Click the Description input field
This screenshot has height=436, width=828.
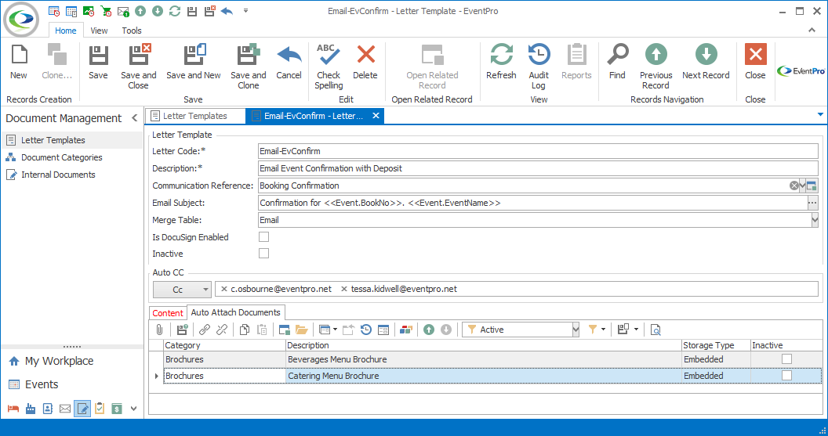point(538,169)
